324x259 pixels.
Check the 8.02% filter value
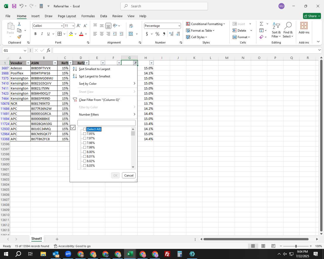85,161
